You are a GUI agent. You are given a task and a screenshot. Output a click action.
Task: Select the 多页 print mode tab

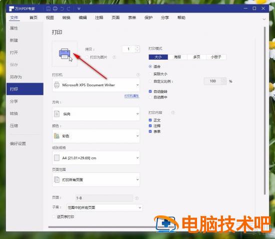coord(197,57)
